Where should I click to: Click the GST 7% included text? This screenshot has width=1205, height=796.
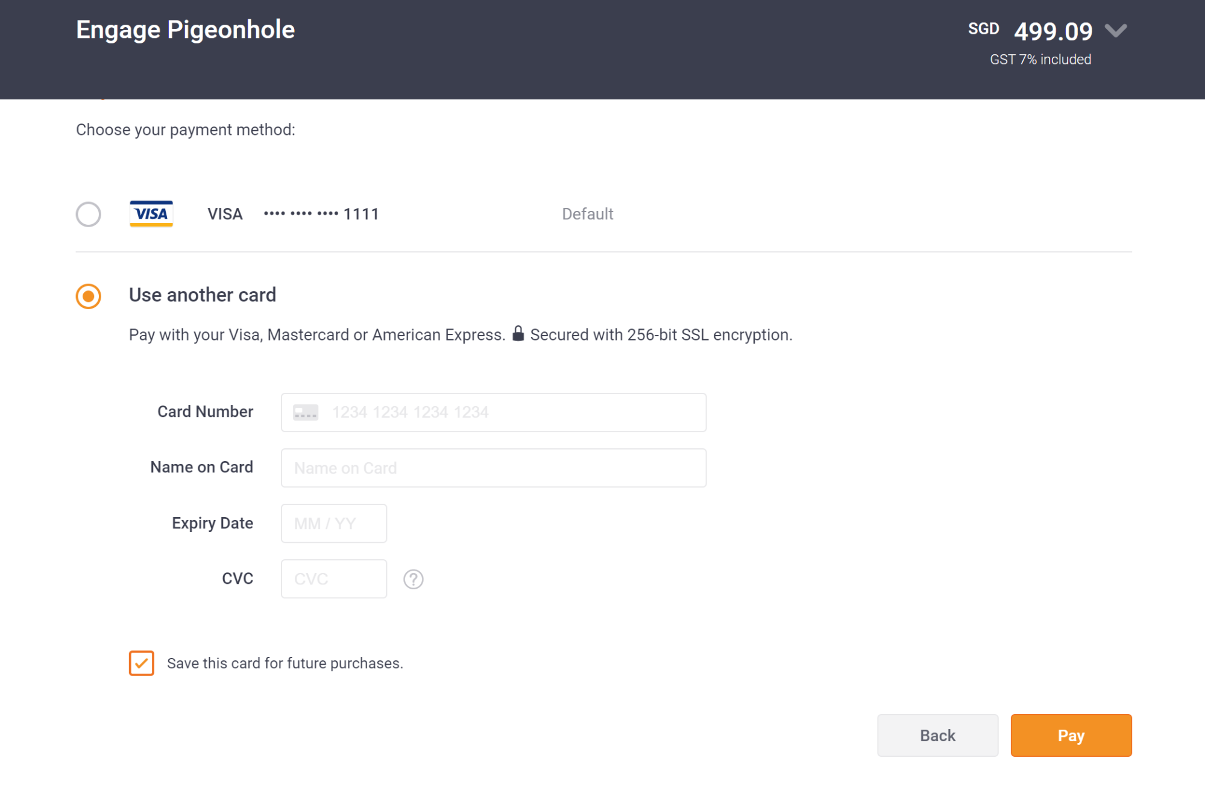[1040, 59]
